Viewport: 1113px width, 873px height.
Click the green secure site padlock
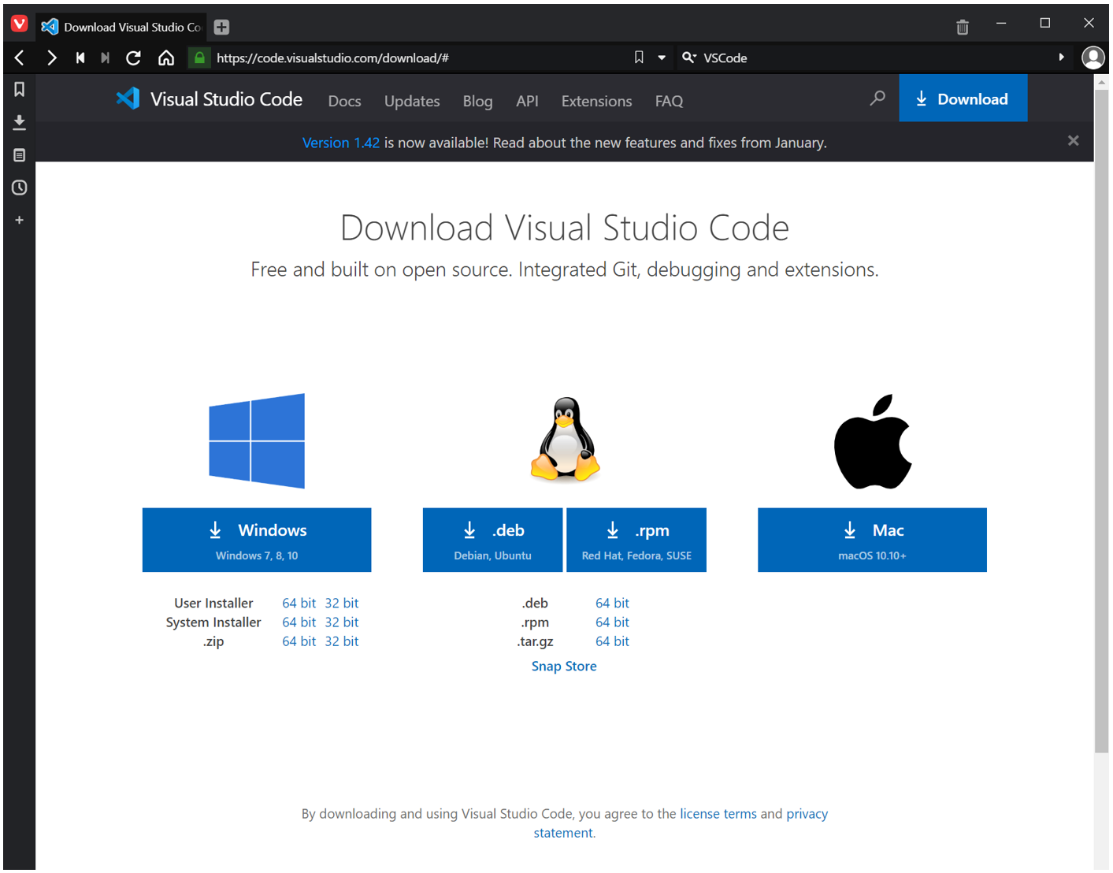[x=199, y=58]
